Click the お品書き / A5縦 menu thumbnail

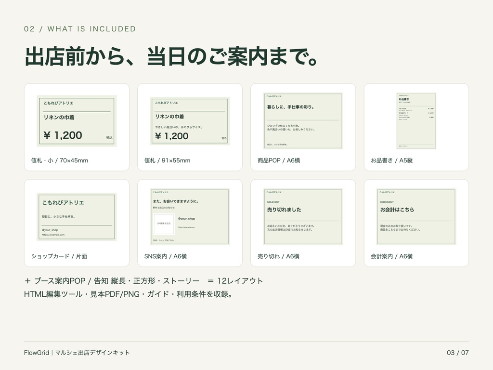(416, 121)
